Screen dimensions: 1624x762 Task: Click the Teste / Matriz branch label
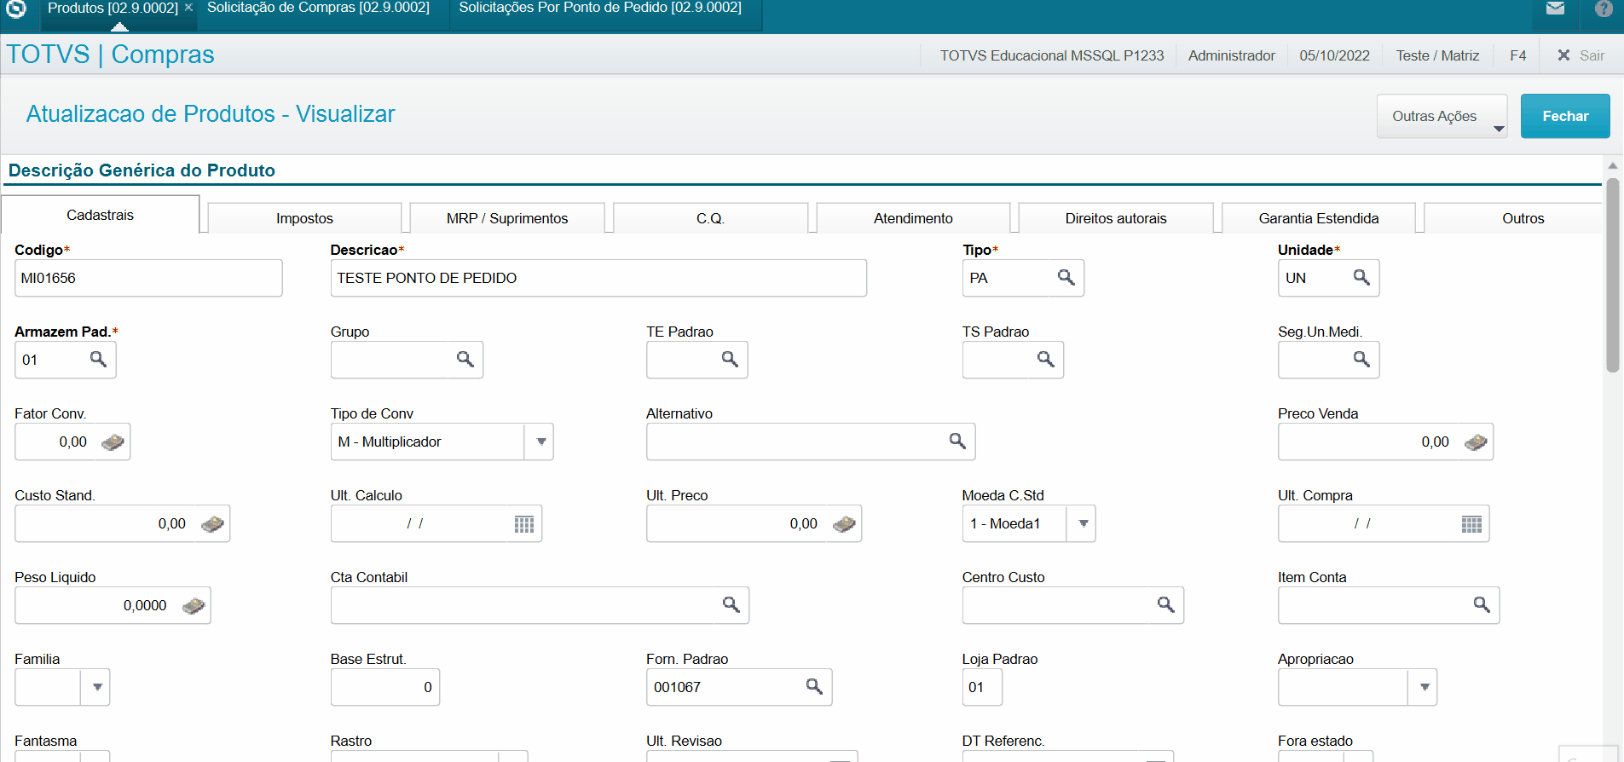point(1437,55)
